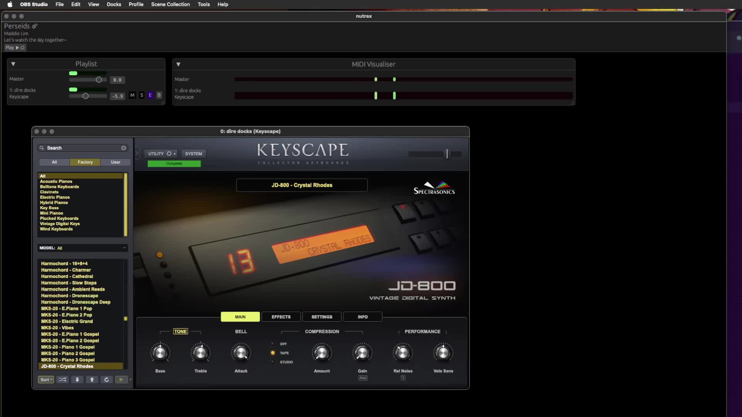
Task: Click the download arrow icon in browser footer
Action: tap(77, 380)
